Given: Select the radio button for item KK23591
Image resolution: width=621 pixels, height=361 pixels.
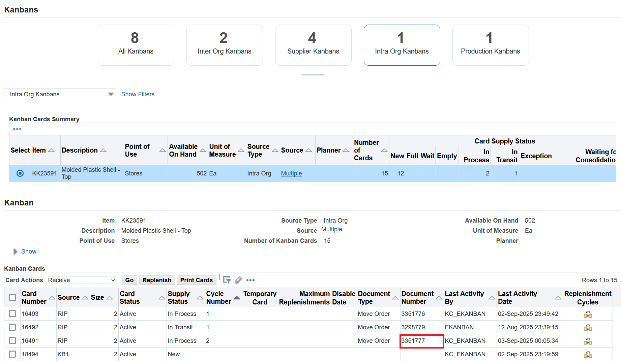Looking at the screenshot, I should coord(20,173).
